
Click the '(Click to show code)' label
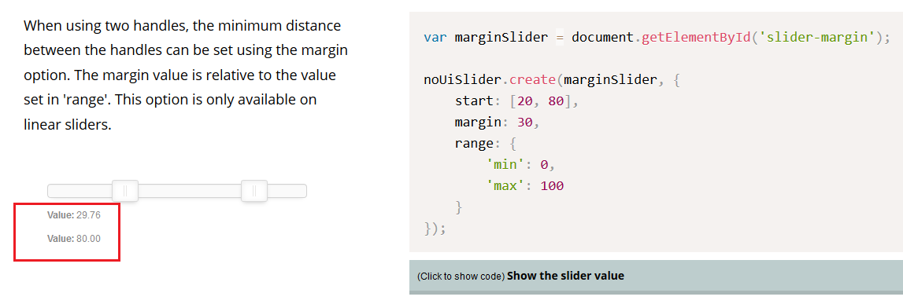coord(461,277)
